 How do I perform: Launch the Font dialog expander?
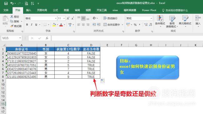click(74, 31)
